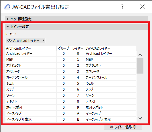This screenshot has height=132, width=152.
Task: Click the scroll up arrow of layer list
Action: click(140, 55)
